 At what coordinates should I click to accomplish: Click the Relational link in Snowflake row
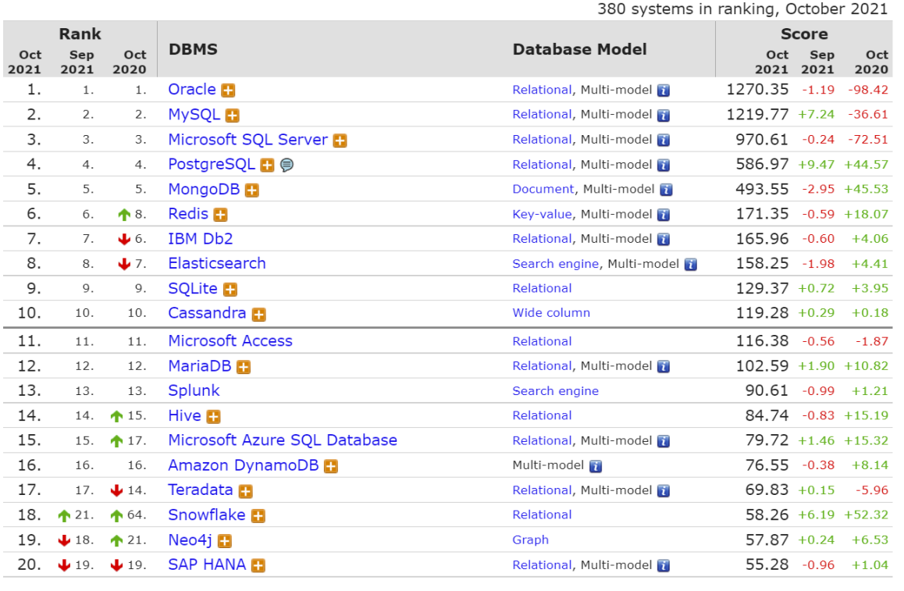pyautogui.click(x=542, y=515)
